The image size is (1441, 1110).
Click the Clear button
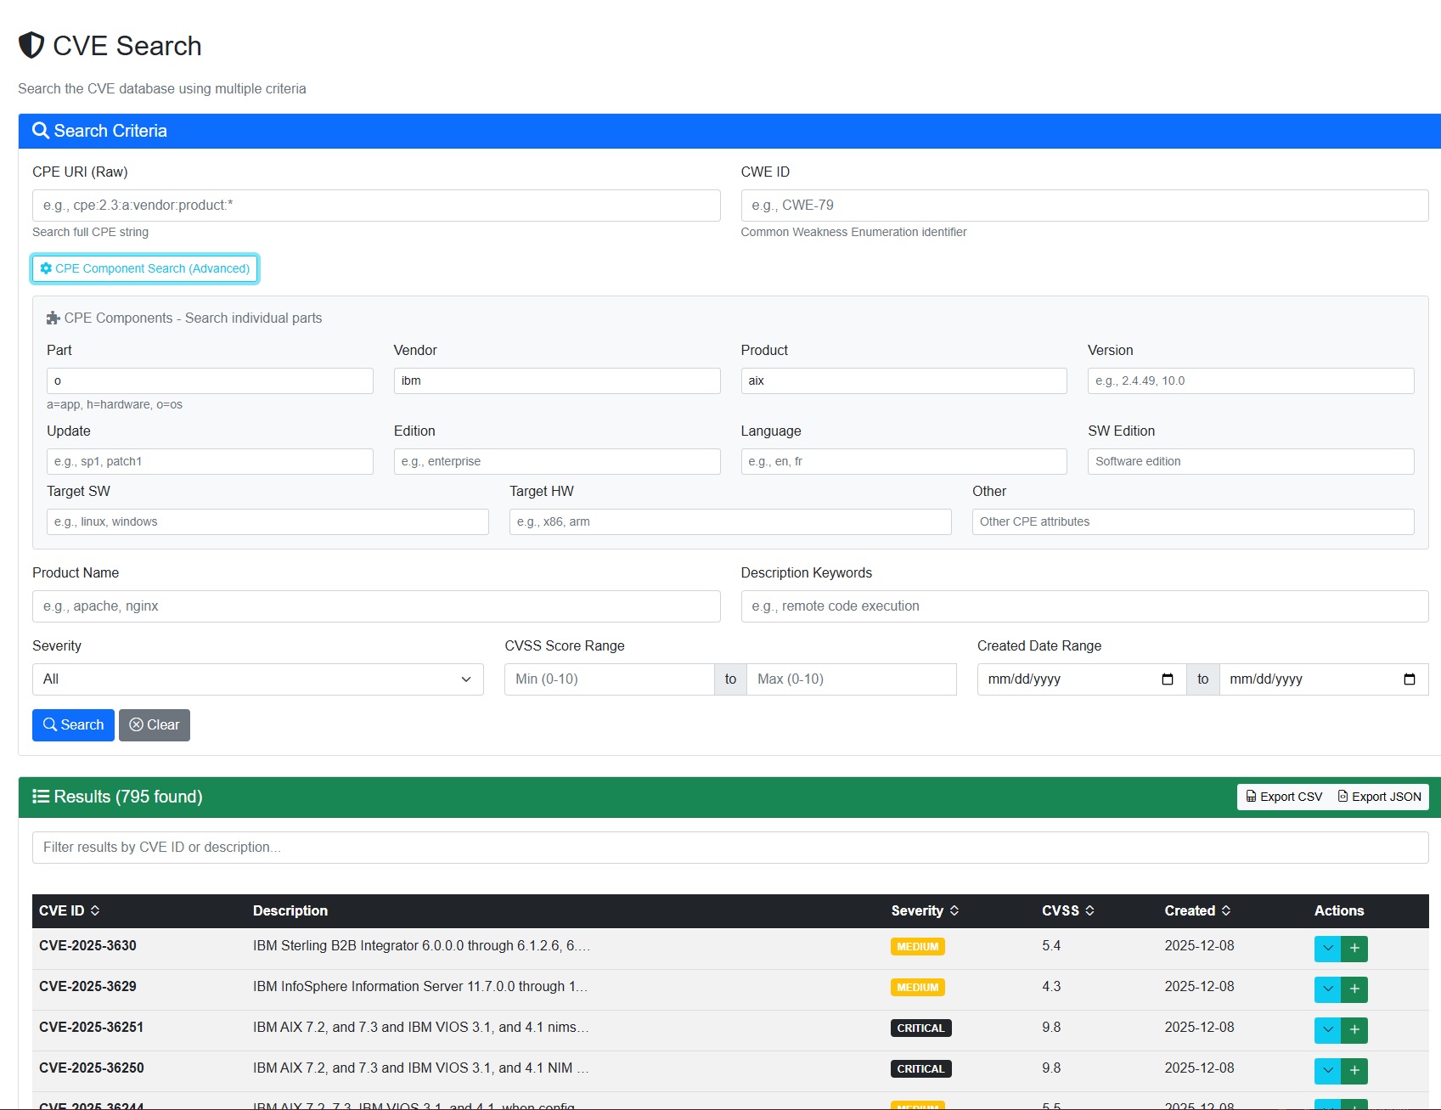(154, 724)
